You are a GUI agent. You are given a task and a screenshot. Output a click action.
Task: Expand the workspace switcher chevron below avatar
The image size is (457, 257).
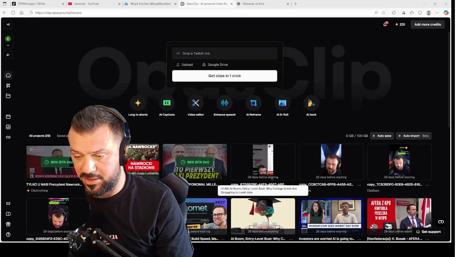pos(8,45)
